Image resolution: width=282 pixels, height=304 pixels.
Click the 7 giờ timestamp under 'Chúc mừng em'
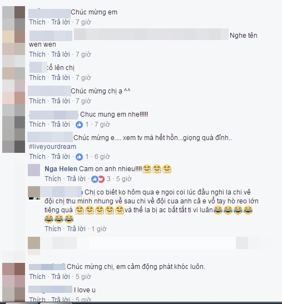(x=83, y=22)
